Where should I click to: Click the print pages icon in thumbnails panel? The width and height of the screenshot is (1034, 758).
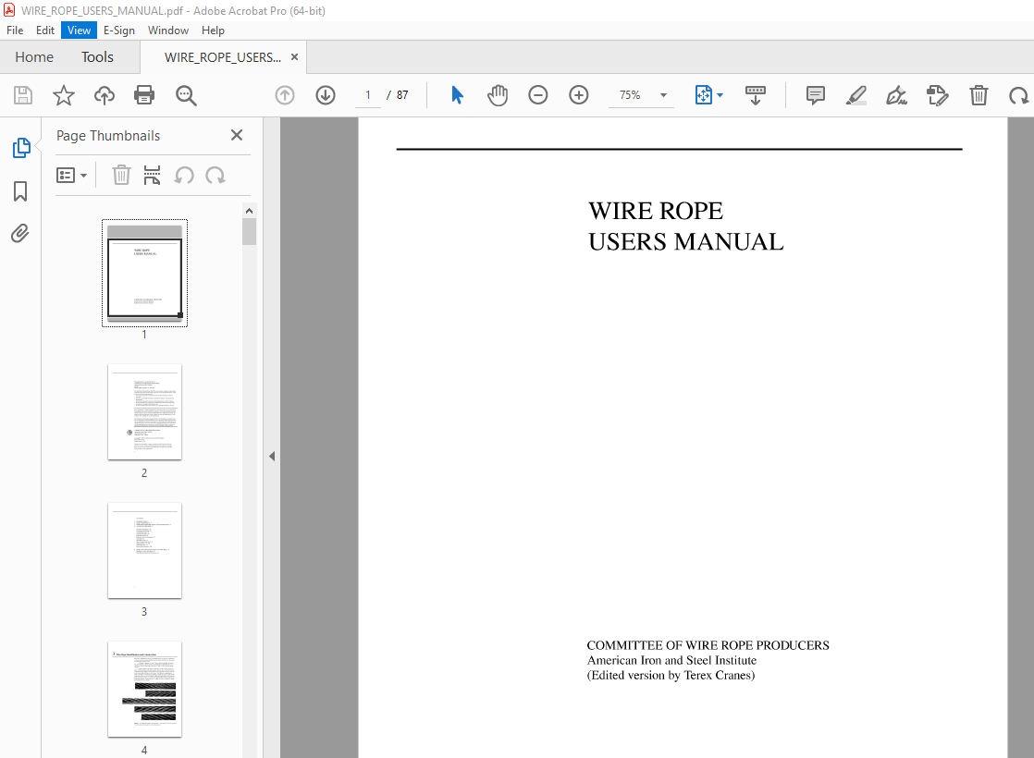point(153,176)
